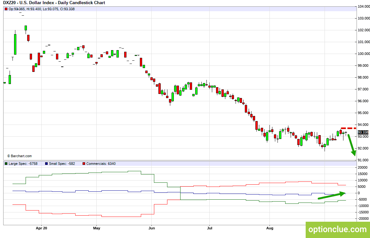The width and height of the screenshot is (370, 238).
Task: Click the green Large Spec legend swatch
Action: click(x=6, y=164)
